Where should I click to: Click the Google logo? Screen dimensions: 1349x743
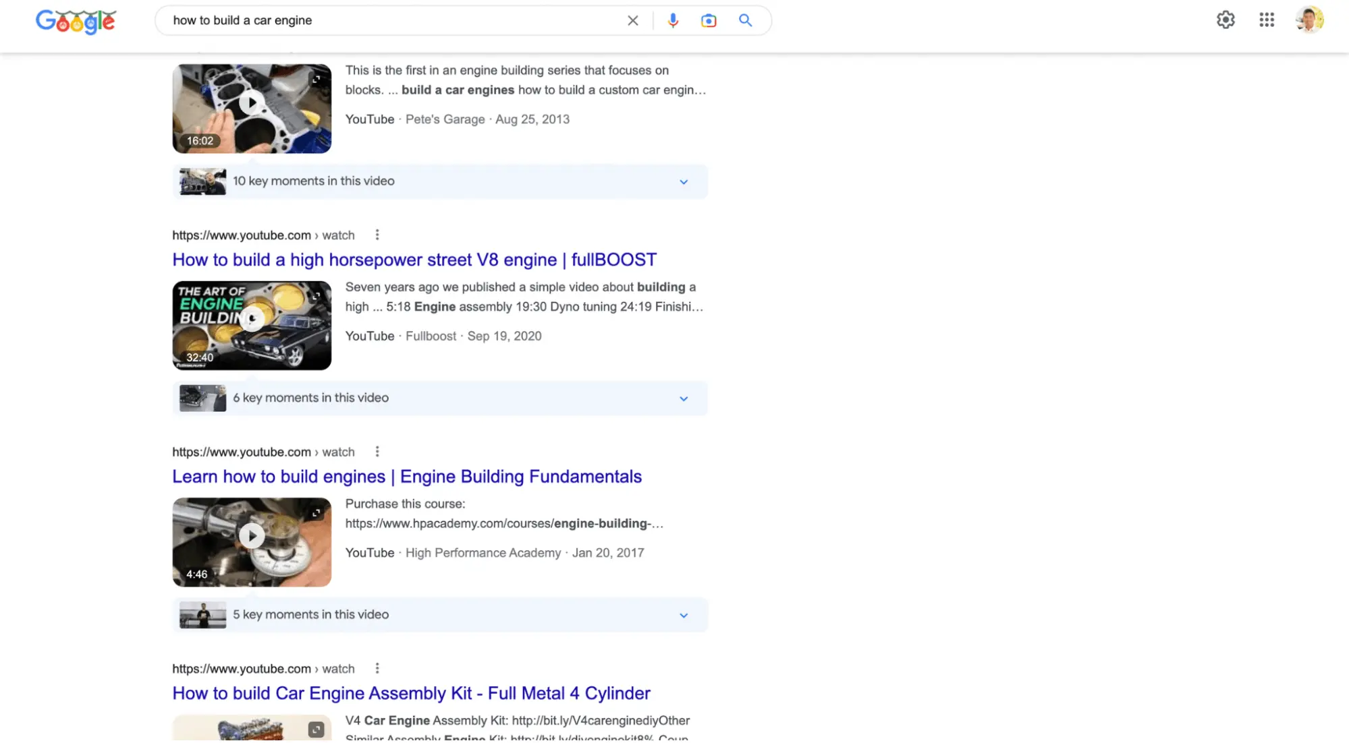(76, 21)
